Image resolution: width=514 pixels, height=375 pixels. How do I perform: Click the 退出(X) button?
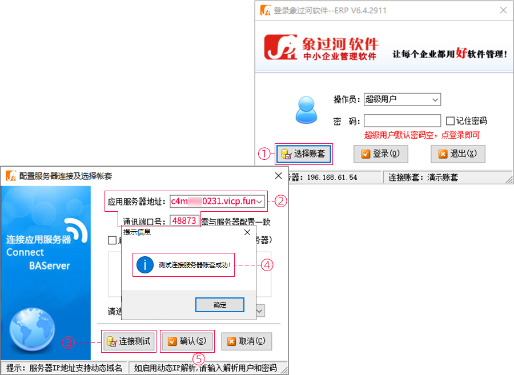click(x=458, y=154)
